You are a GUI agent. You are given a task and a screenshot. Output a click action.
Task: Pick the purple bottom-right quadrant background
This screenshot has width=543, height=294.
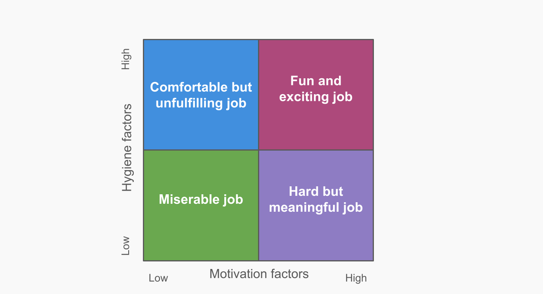(316, 238)
